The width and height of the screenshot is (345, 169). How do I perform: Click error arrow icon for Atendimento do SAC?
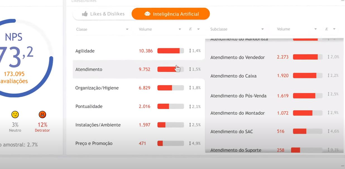(x=329, y=131)
